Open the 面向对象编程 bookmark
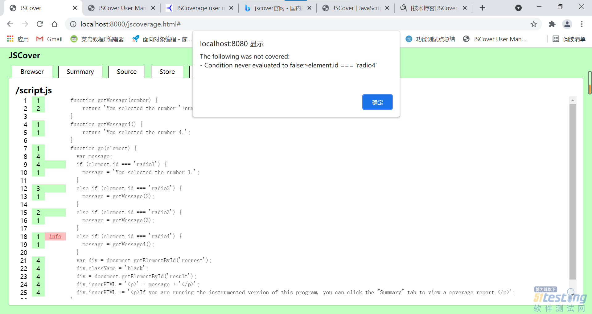This screenshot has width=592, height=314. pyautogui.click(x=162, y=39)
